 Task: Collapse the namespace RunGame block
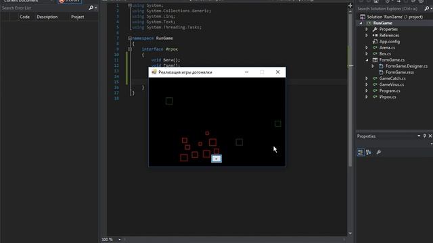pos(130,38)
